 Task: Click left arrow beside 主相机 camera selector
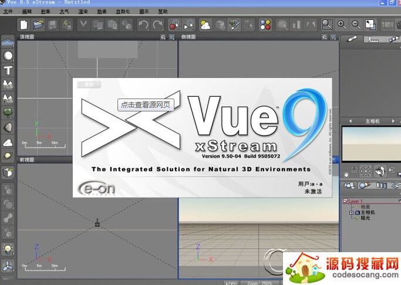pyautogui.click(x=350, y=121)
